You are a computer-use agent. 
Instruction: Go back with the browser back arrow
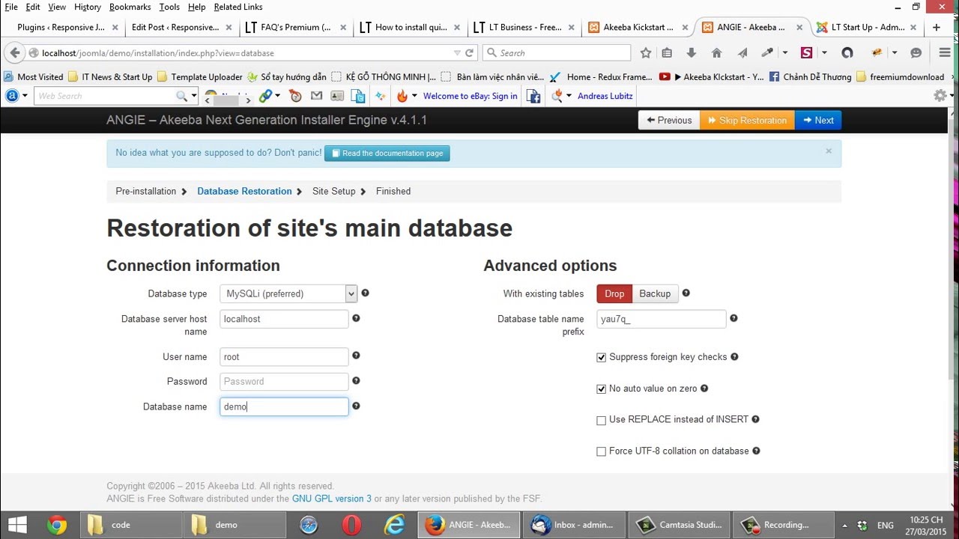14,53
